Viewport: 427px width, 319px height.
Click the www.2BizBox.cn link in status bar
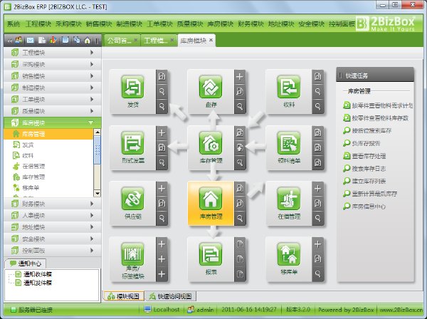pos(401,310)
